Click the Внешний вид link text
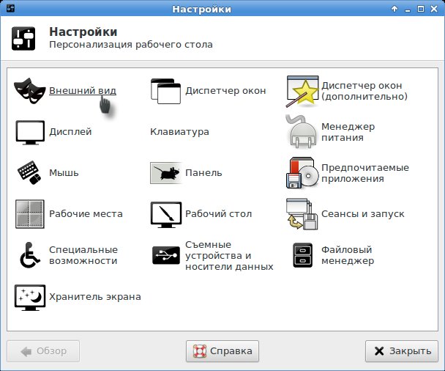 tap(83, 90)
